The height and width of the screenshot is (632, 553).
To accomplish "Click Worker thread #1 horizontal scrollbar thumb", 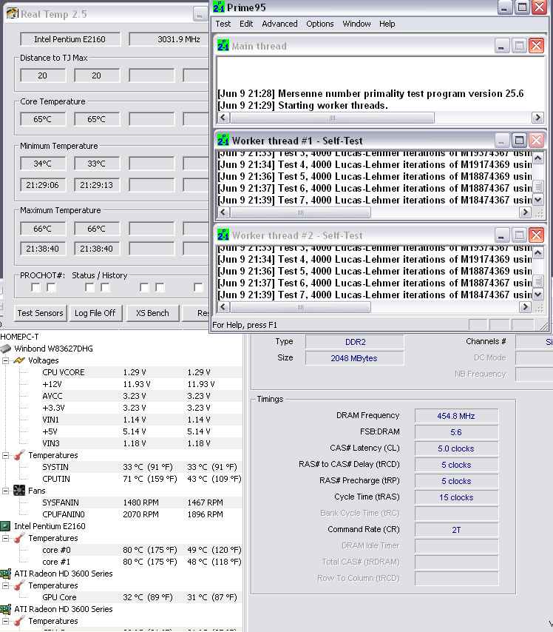I will [300, 212].
